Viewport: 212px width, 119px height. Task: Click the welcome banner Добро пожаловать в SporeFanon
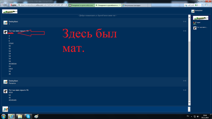[97, 16]
